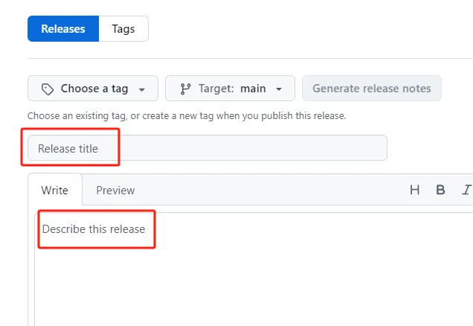Click the 'main' branch name text
Image resolution: width=473 pixels, height=326 pixels.
[x=253, y=89]
